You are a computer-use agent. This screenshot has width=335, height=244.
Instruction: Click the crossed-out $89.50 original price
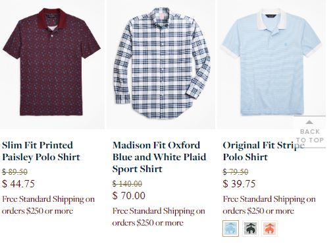tap(14, 171)
